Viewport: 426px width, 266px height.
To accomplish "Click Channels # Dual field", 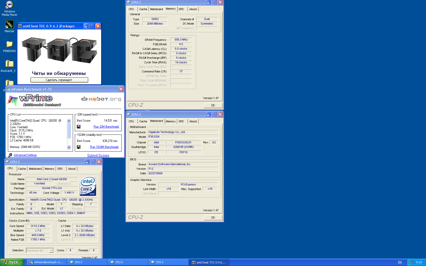I will (x=207, y=19).
